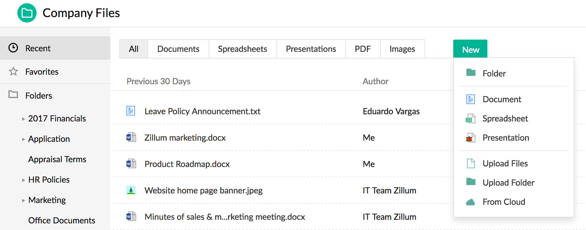Click the From Cloud icon
The height and width of the screenshot is (230, 586).
coord(470,202)
